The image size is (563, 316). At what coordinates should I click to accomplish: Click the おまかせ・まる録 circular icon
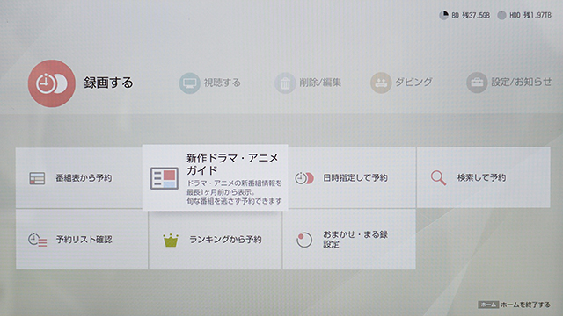click(x=304, y=240)
